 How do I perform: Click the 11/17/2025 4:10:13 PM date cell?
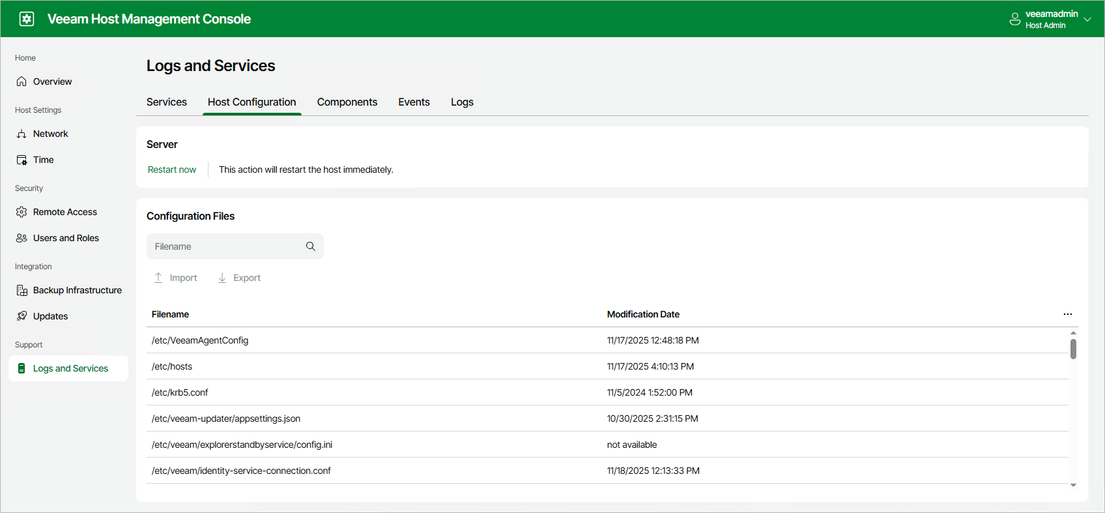(650, 366)
